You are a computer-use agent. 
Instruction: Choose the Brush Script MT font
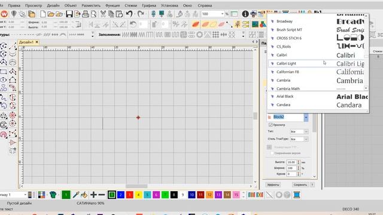point(317,30)
